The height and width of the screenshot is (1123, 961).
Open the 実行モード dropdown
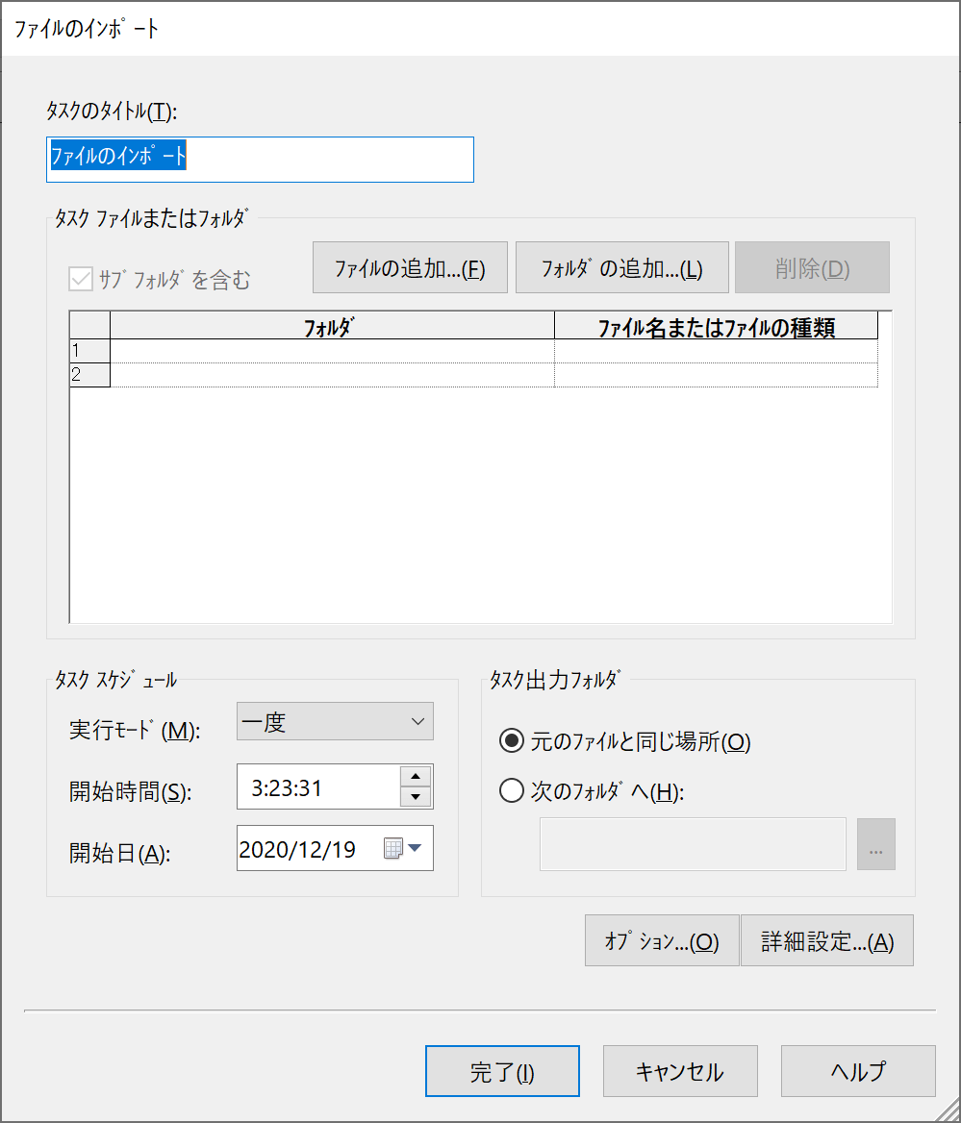335,722
